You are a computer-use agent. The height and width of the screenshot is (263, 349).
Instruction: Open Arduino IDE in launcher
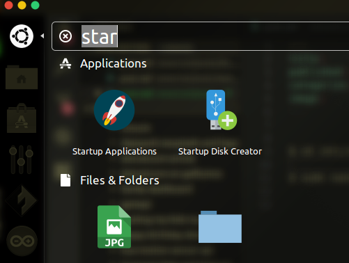22,241
